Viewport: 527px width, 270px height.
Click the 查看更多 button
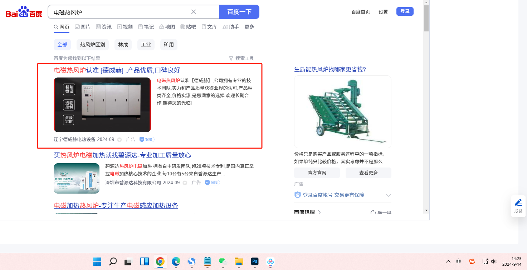[x=369, y=173]
